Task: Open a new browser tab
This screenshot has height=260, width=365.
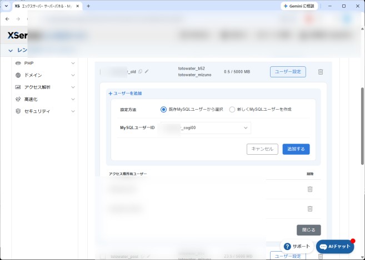Action: point(88,6)
